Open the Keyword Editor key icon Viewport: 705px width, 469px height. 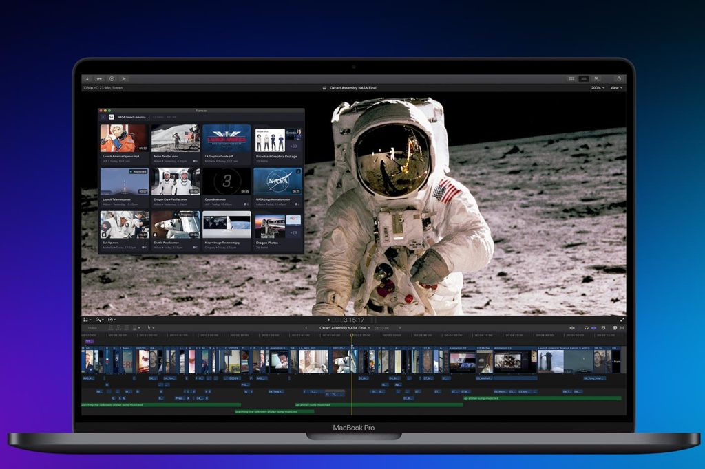(99, 78)
